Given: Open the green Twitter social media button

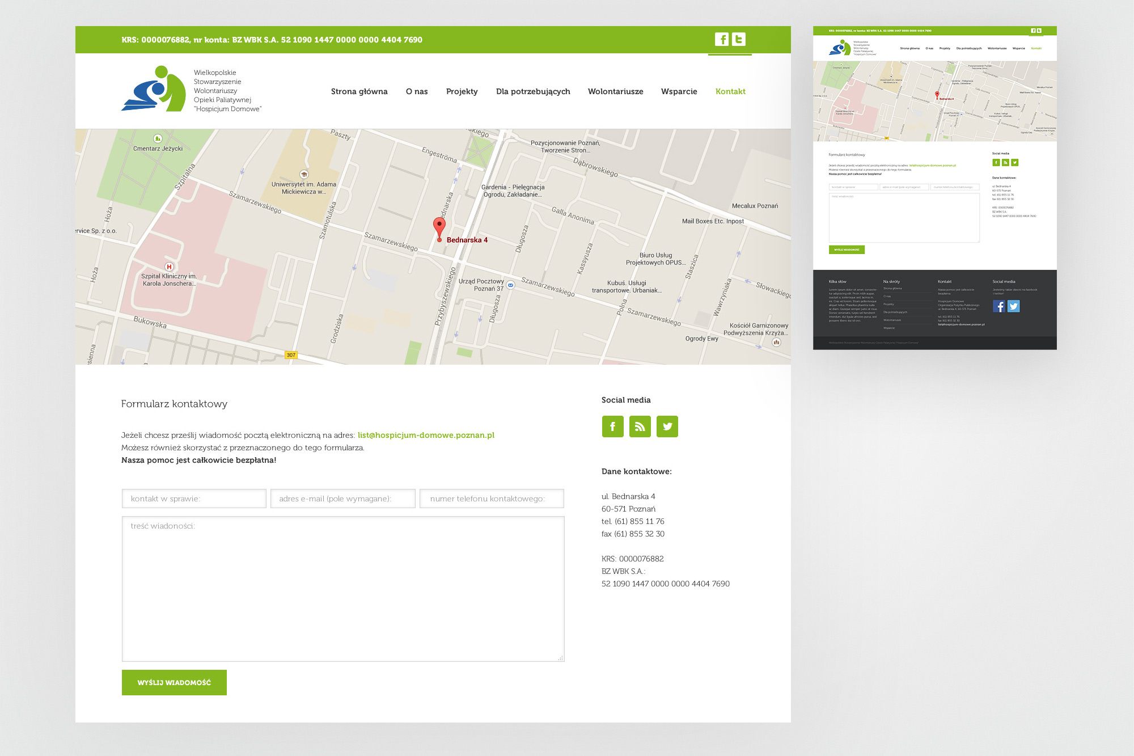Looking at the screenshot, I should pos(667,426).
